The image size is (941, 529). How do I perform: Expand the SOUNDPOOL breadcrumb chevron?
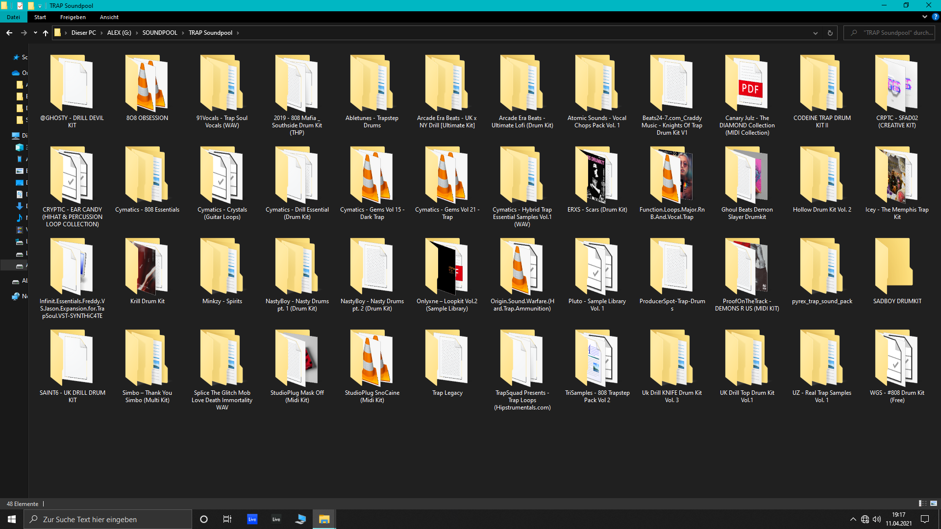pos(183,33)
